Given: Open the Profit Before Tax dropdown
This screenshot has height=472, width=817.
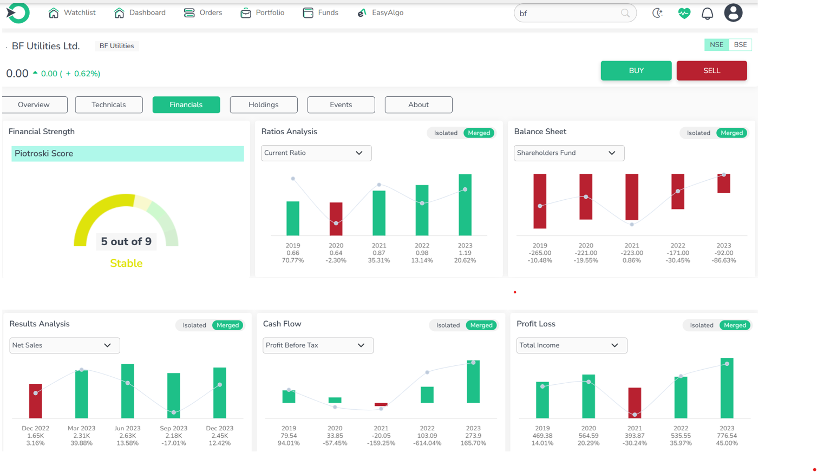Looking at the screenshot, I should click(318, 345).
